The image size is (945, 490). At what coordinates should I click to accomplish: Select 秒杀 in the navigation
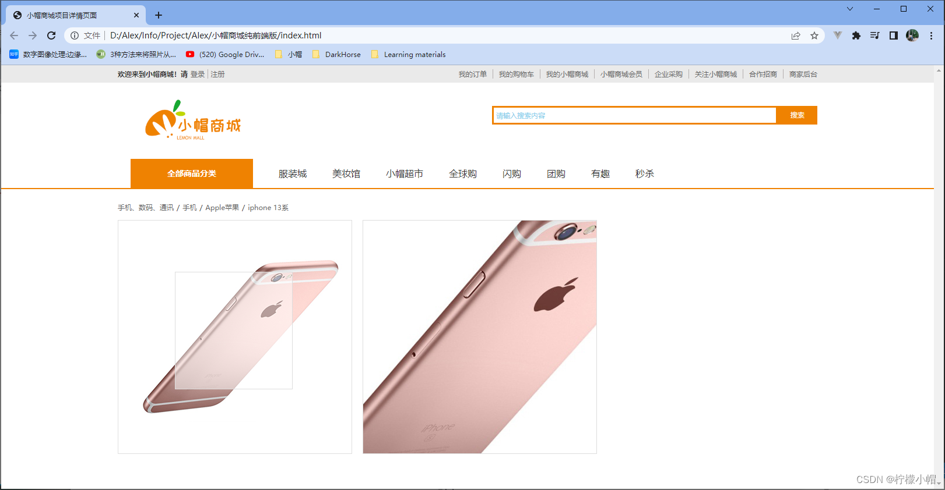tap(645, 173)
